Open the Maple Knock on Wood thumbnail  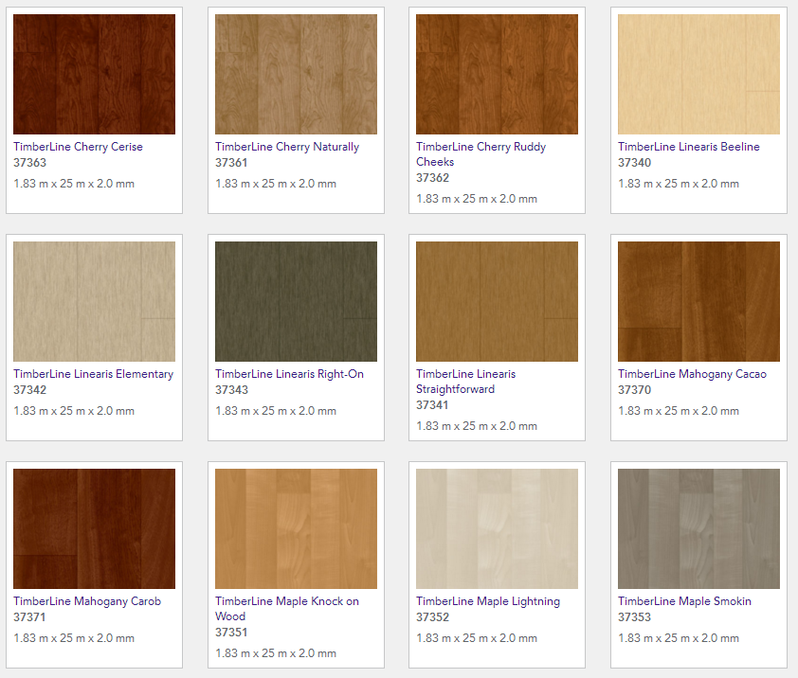click(x=296, y=528)
